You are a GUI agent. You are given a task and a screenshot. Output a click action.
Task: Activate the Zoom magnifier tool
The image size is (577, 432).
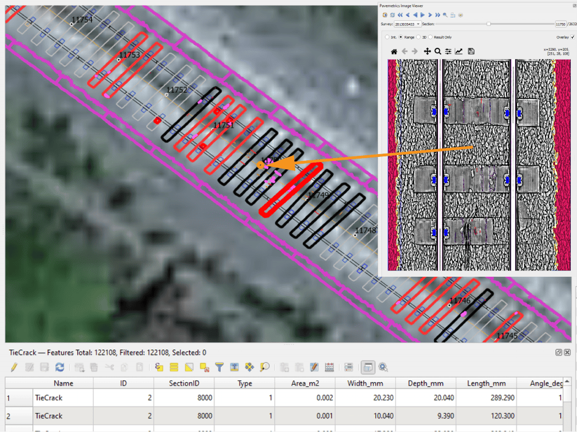[438, 51]
